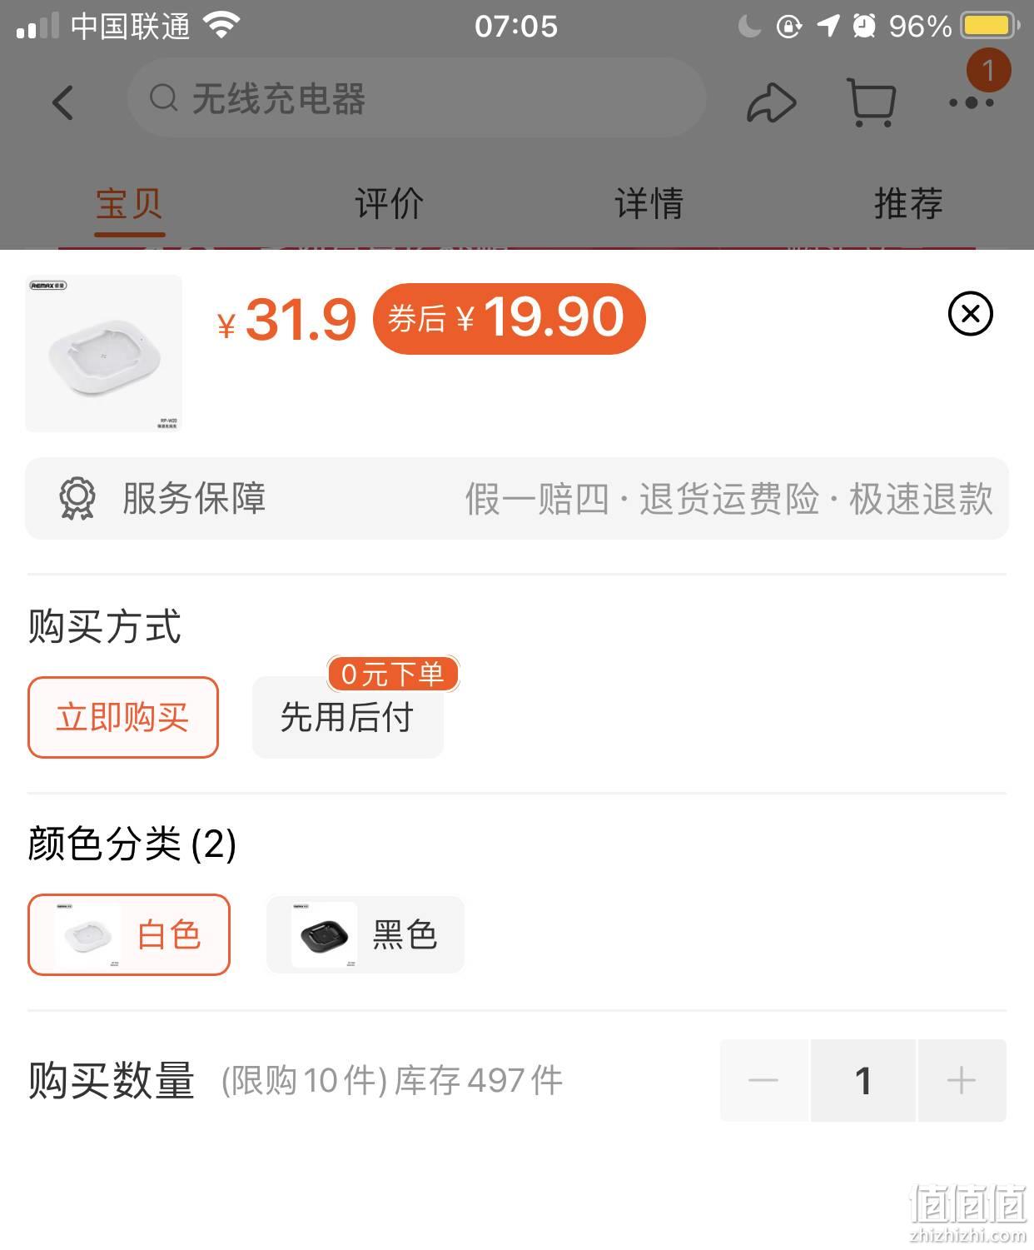This screenshot has width=1034, height=1250.
Task: Select 立即购买 purchase method
Action: (123, 717)
